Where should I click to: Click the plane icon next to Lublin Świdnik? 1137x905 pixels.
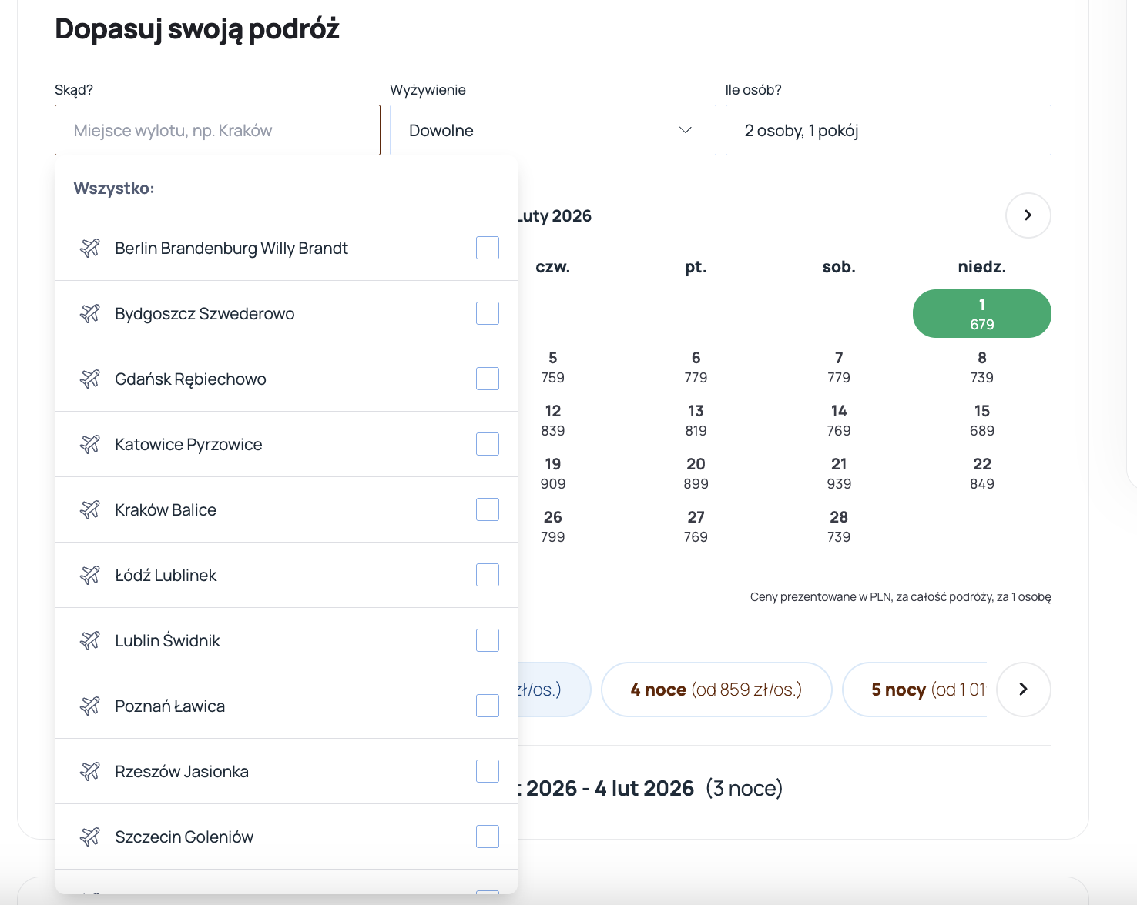pos(90,640)
